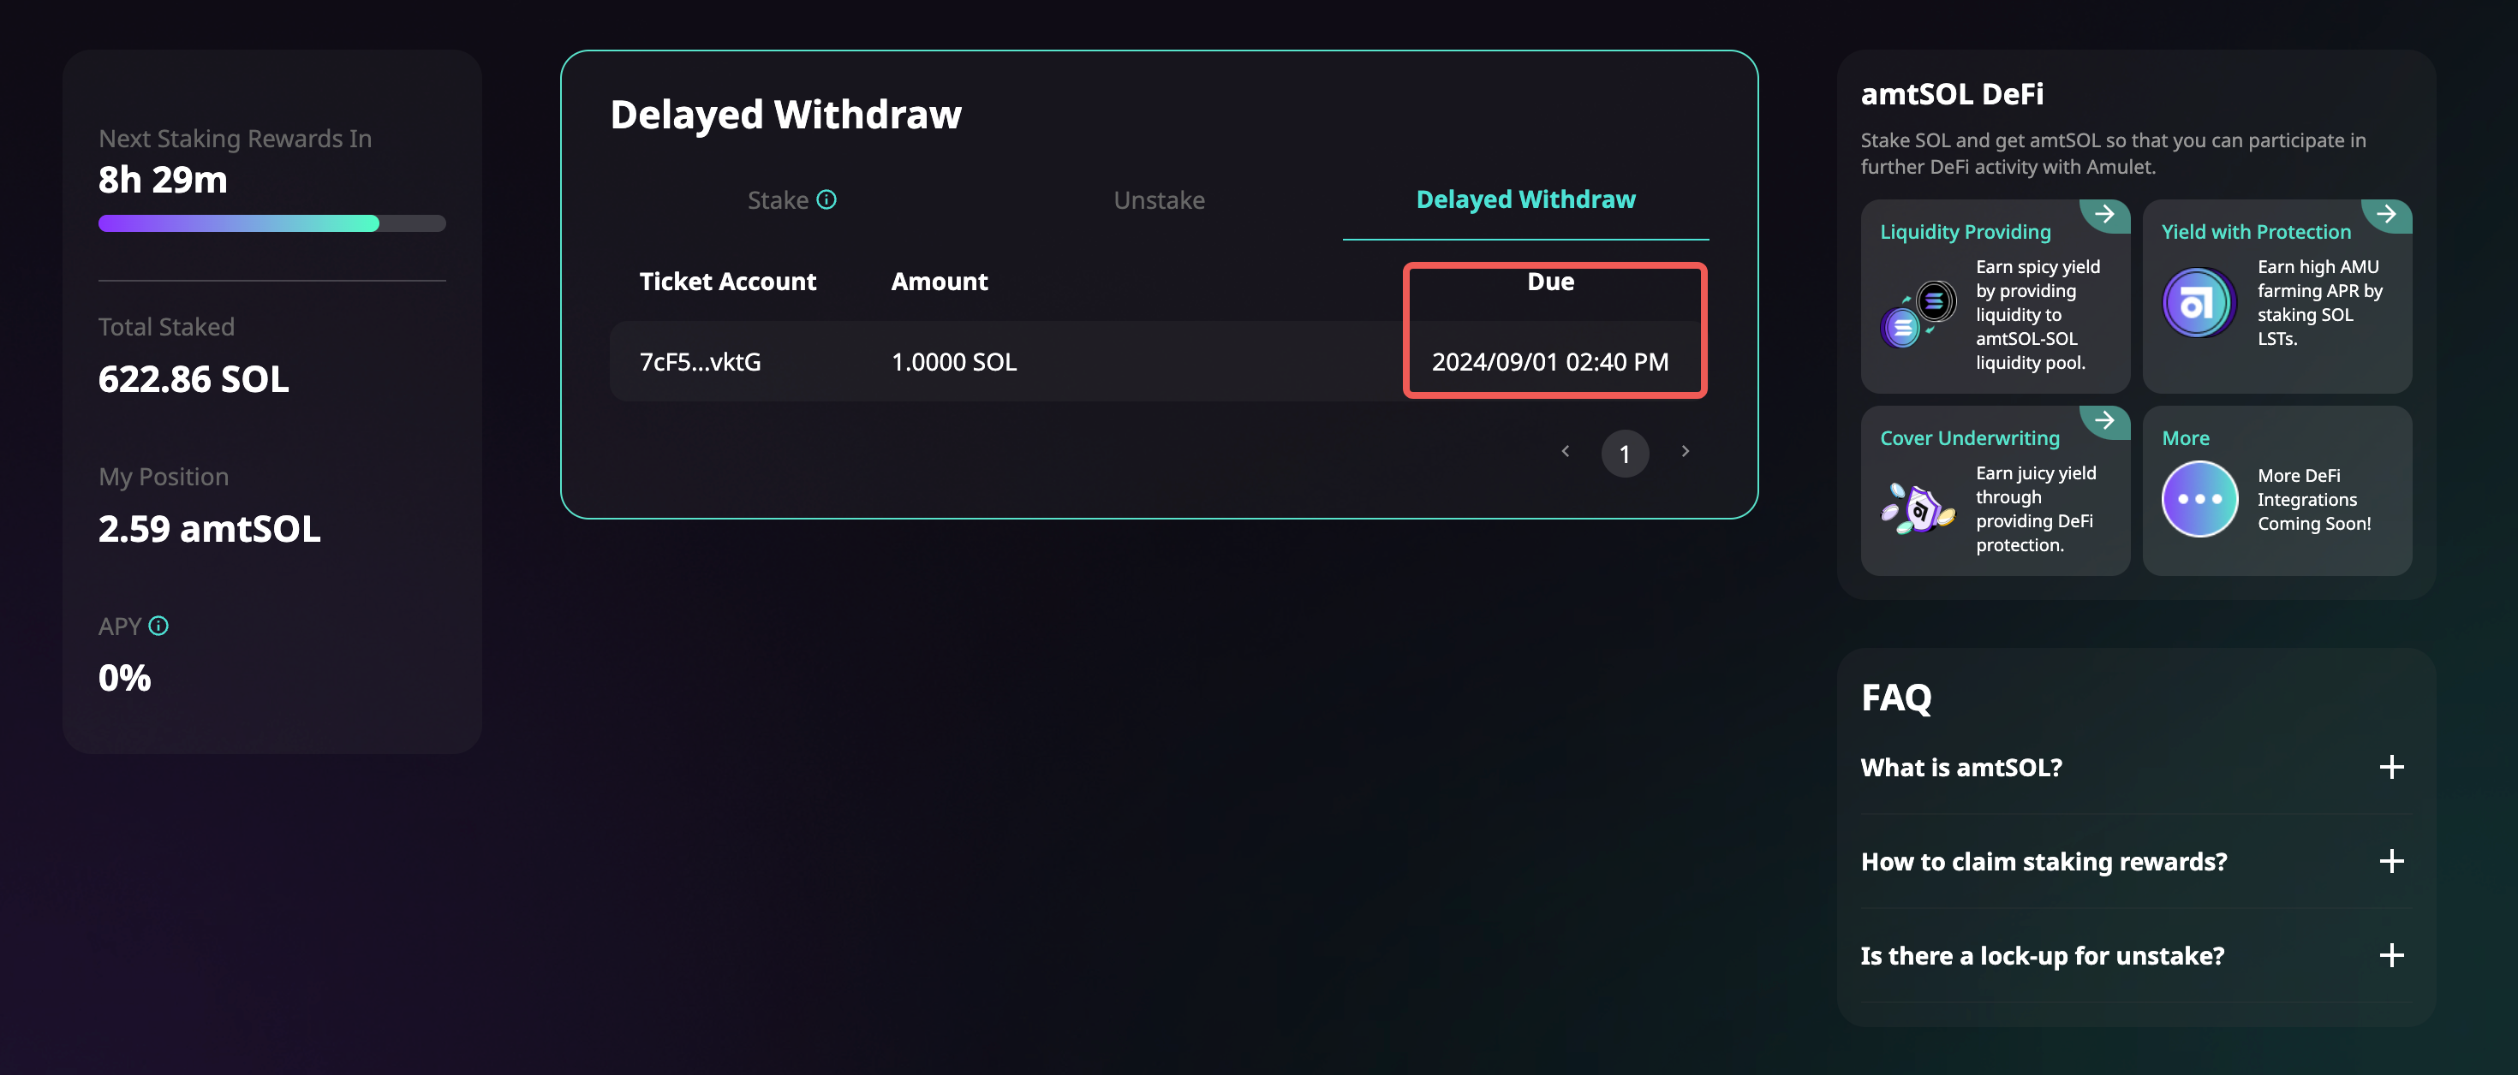Open the Liquidity Providing arrow icon
2518x1075 pixels.
pyautogui.click(x=2103, y=214)
